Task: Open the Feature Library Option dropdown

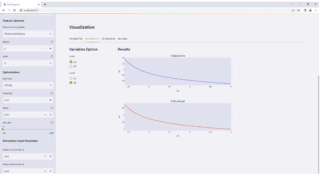Action: click(x=27, y=34)
